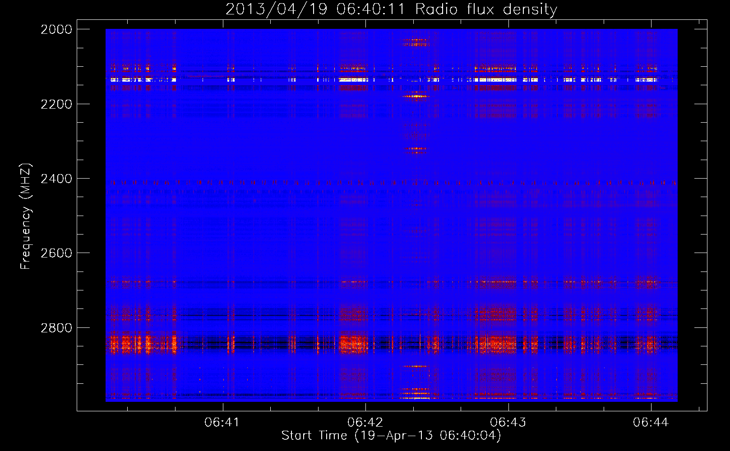
Task: Click the 06:44 time tick label
Action: point(651,422)
